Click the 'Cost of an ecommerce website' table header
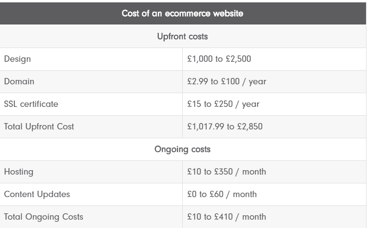367x228 pixels. tap(182, 13)
